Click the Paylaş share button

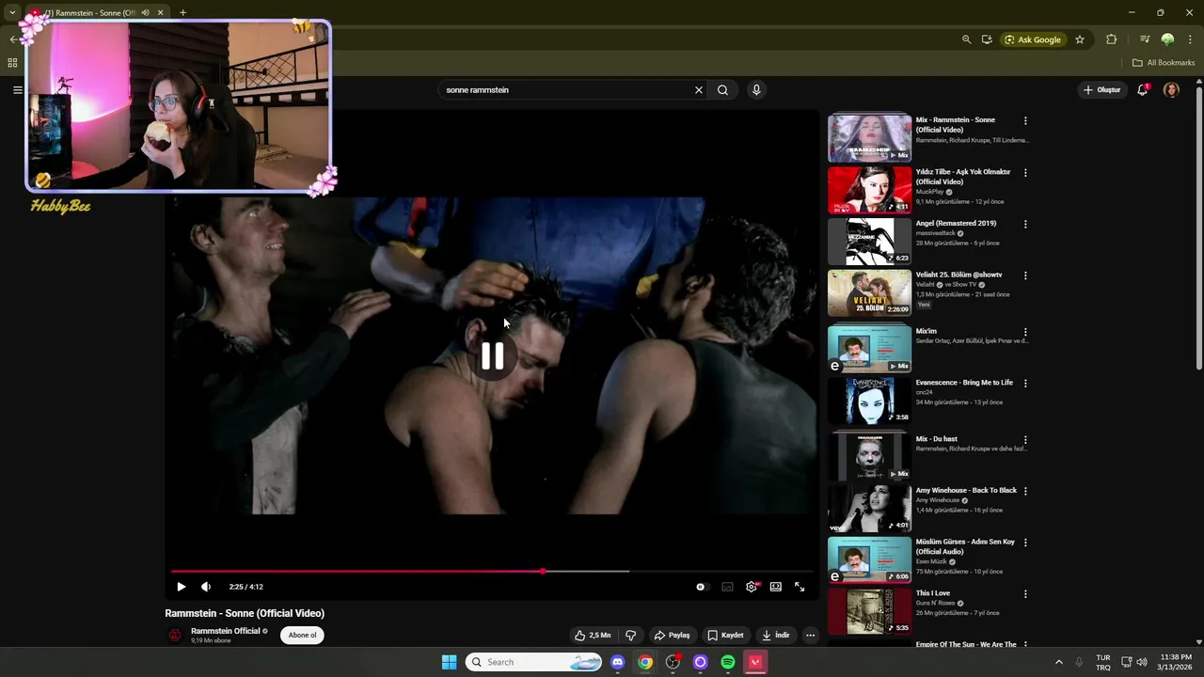[x=673, y=636]
